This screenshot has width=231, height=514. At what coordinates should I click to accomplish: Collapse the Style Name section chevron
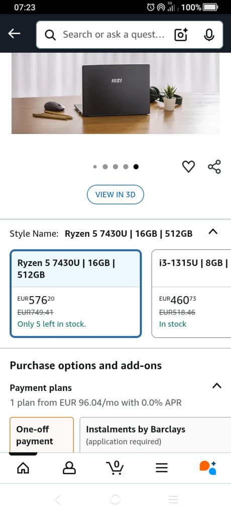[x=213, y=232]
